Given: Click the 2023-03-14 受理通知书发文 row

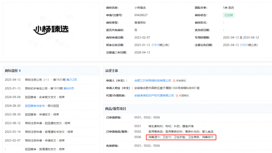Looking at the screenshot, I should pos(51,132).
